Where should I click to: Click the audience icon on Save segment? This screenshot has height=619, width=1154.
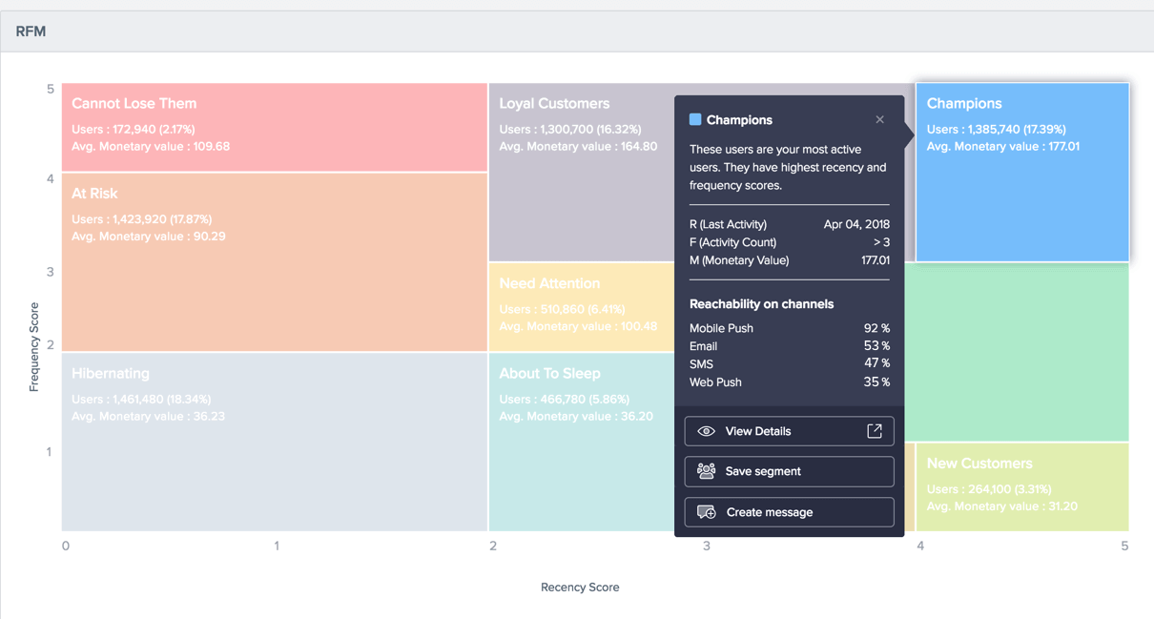(x=706, y=471)
